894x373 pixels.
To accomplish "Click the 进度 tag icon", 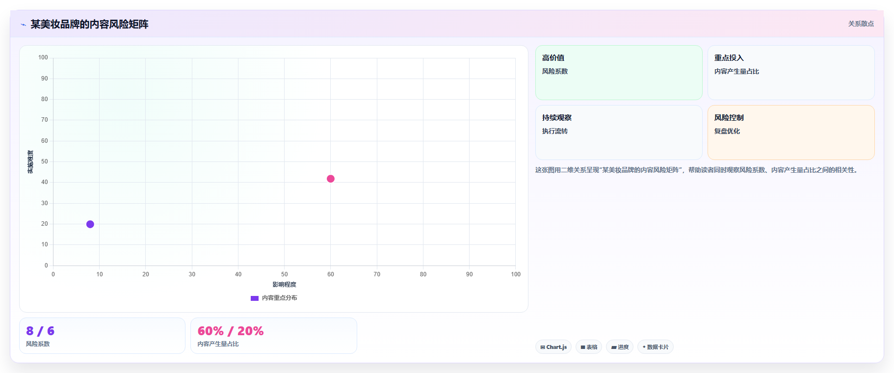I will (614, 347).
